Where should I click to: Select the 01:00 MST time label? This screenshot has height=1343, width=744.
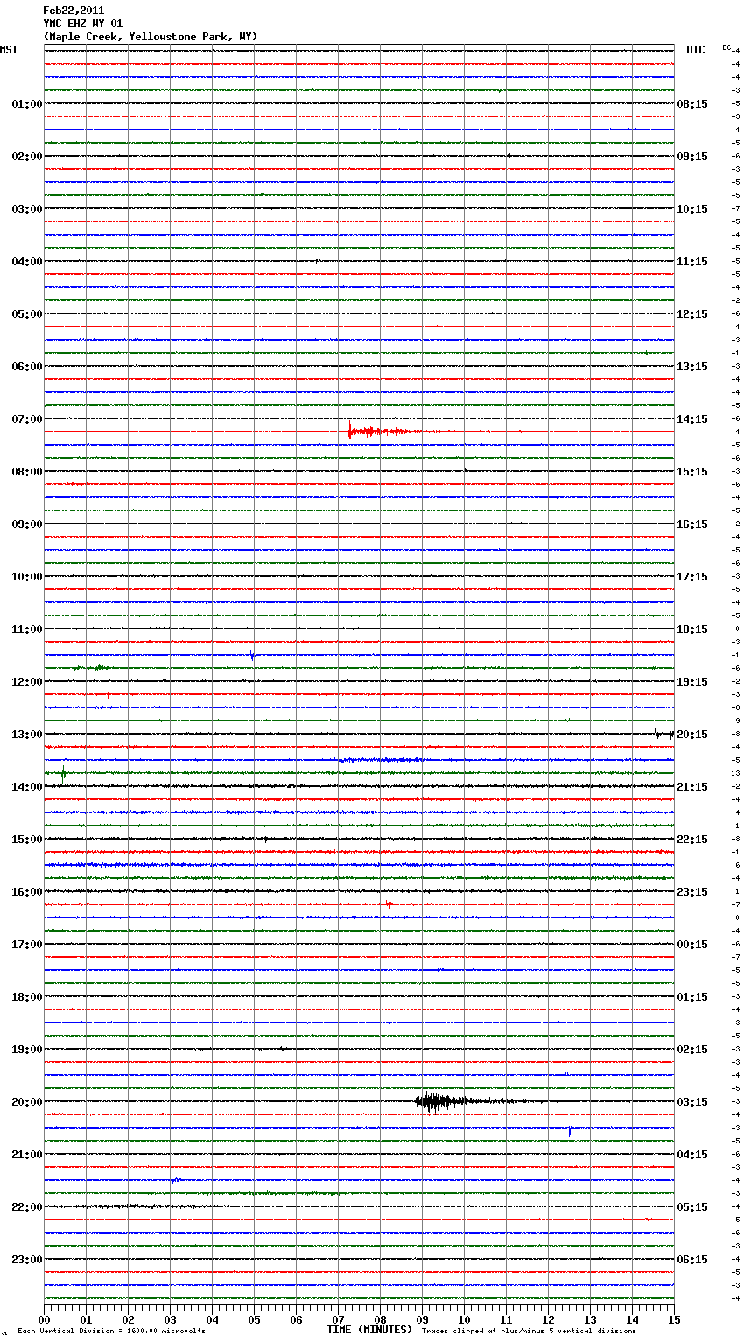[27, 104]
